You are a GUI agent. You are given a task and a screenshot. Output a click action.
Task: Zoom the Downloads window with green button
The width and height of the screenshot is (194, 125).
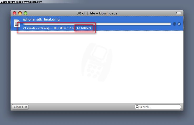(26, 13)
